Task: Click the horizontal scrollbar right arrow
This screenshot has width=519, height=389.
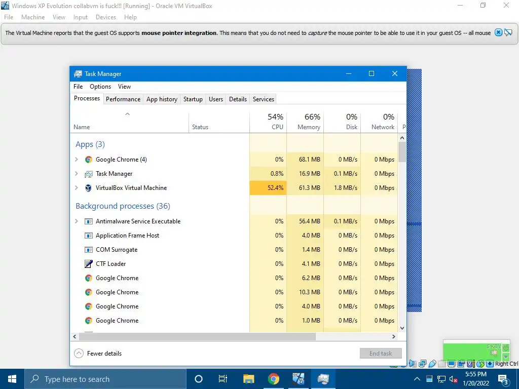Action: (393, 336)
